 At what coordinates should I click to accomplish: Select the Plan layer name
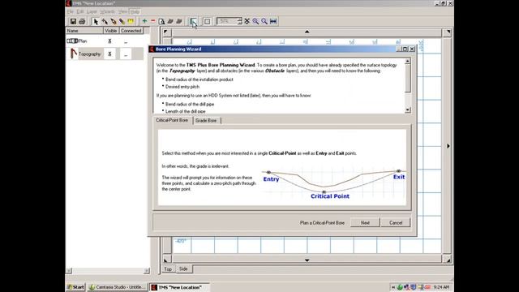pos(83,41)
